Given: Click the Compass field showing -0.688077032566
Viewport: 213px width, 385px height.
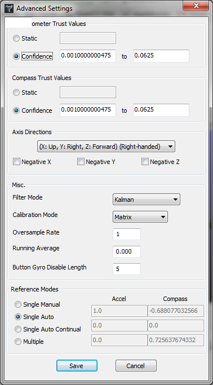Looking at the screenshot, I should [176, 311].
